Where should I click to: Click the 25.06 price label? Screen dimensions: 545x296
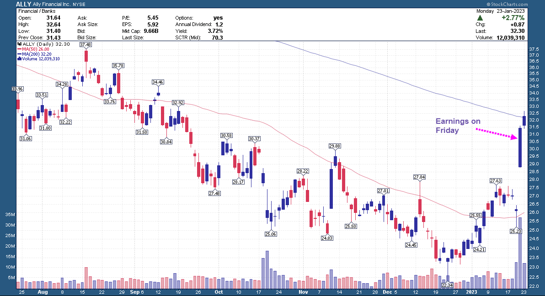270,234
